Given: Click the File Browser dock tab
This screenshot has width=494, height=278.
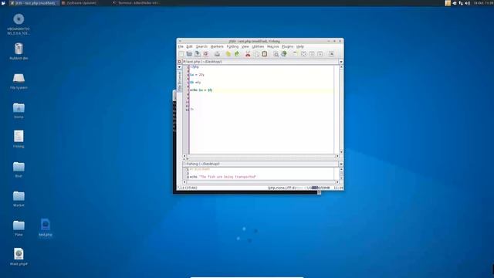Looking at the screenshot, I should [179, 80].
